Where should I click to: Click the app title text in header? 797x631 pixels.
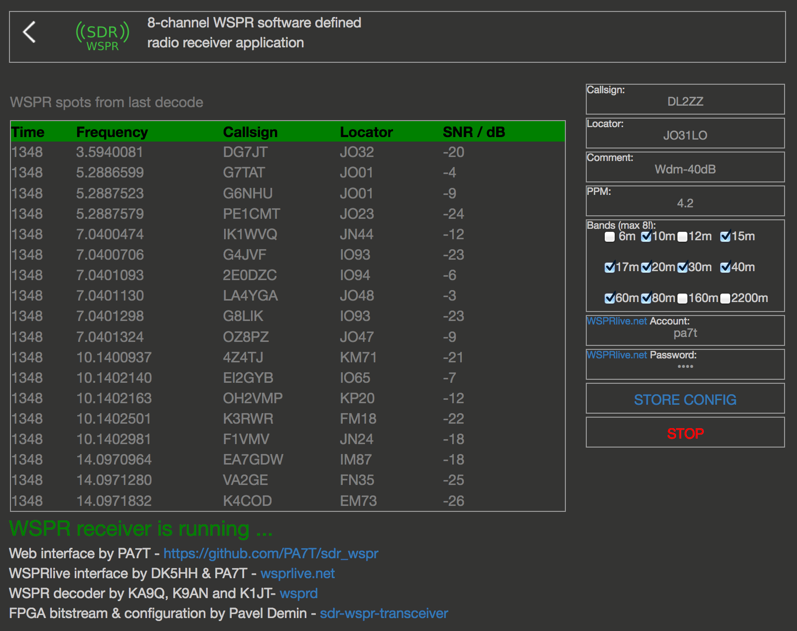tap(254, 33)
